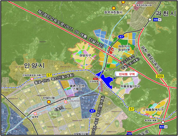
Task: Click the 의왕청계지구 label
Action: coord(154,110)
